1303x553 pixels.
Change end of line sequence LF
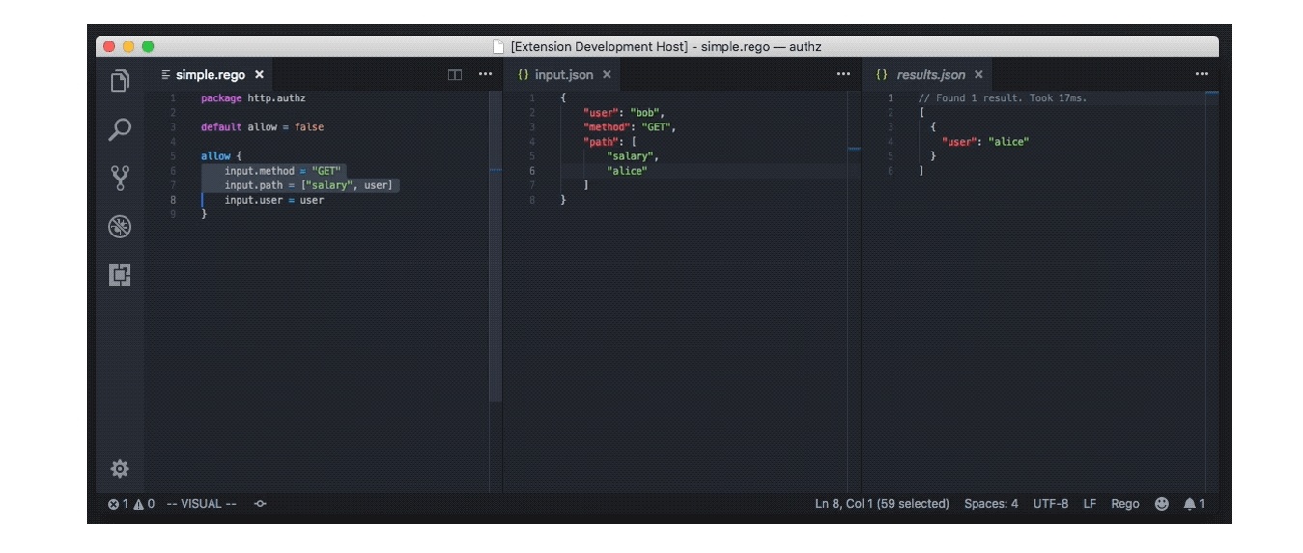[1090, 504]
